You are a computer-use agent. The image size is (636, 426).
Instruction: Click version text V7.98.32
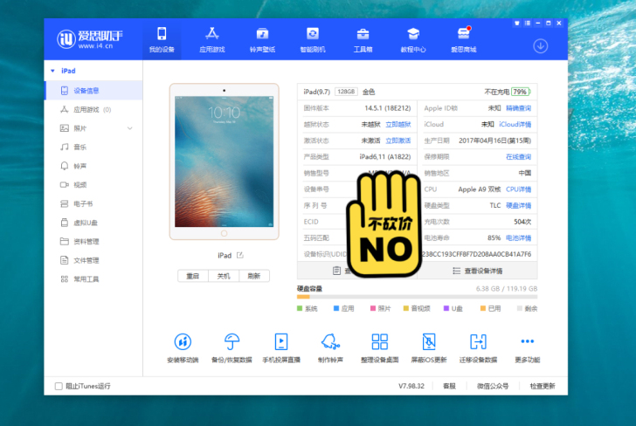411,386
